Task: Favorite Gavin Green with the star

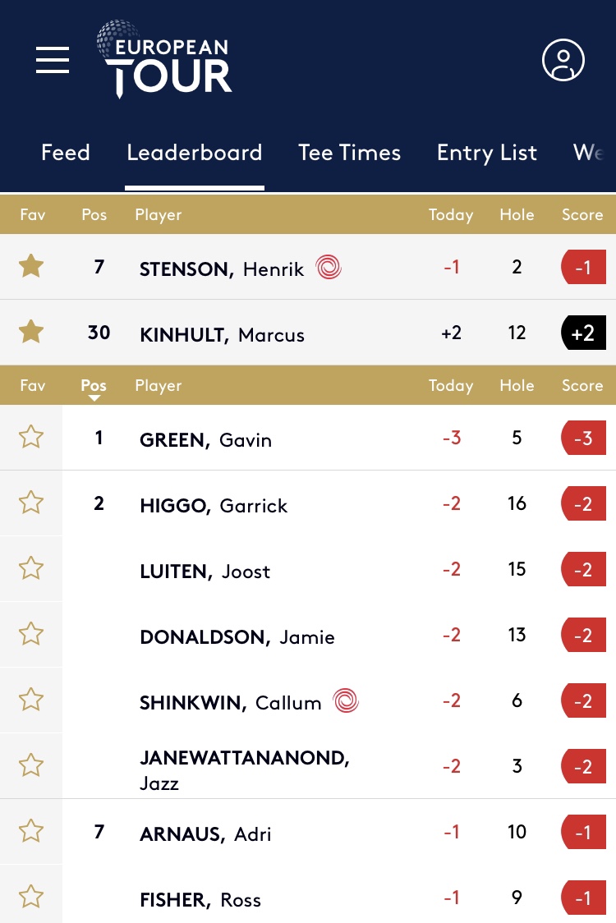Action: tap(31, 438)
